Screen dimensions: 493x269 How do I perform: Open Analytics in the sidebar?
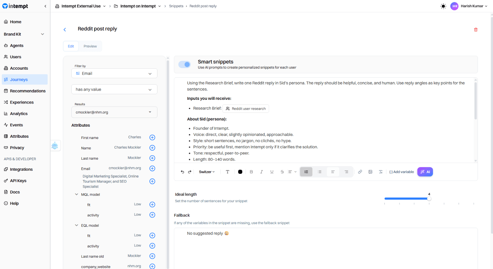click(25, 114)
